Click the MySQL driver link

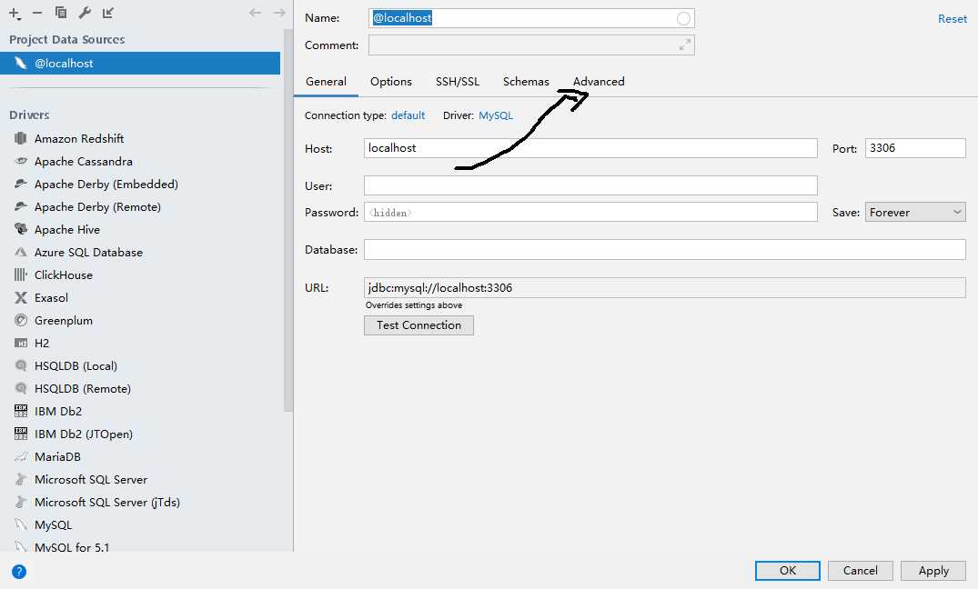point(496,115)
